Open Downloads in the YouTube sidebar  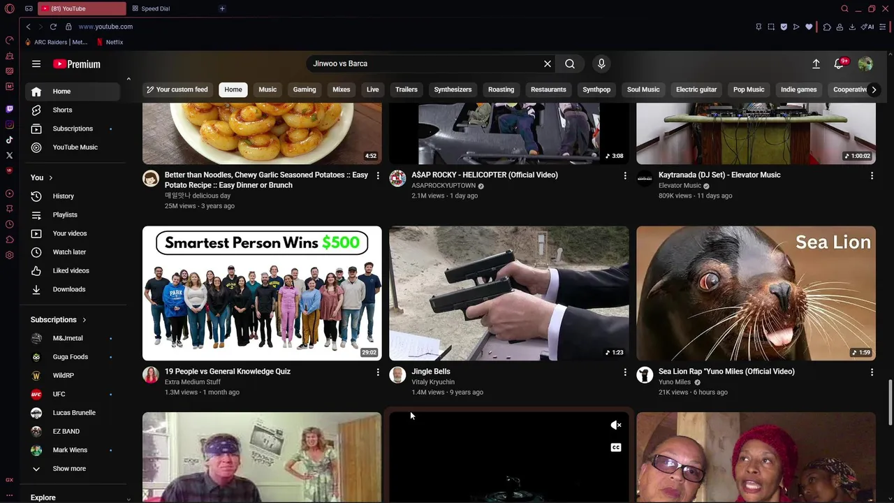click(x=73, y=289)
